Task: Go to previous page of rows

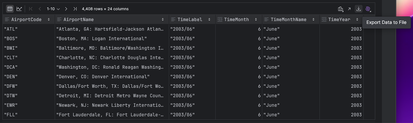Action: (40, 9)
